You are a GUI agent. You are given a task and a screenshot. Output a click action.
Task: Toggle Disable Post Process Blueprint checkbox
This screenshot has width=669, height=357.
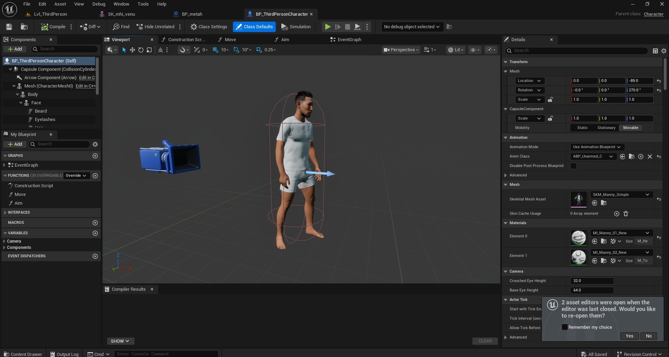point(574,166)
